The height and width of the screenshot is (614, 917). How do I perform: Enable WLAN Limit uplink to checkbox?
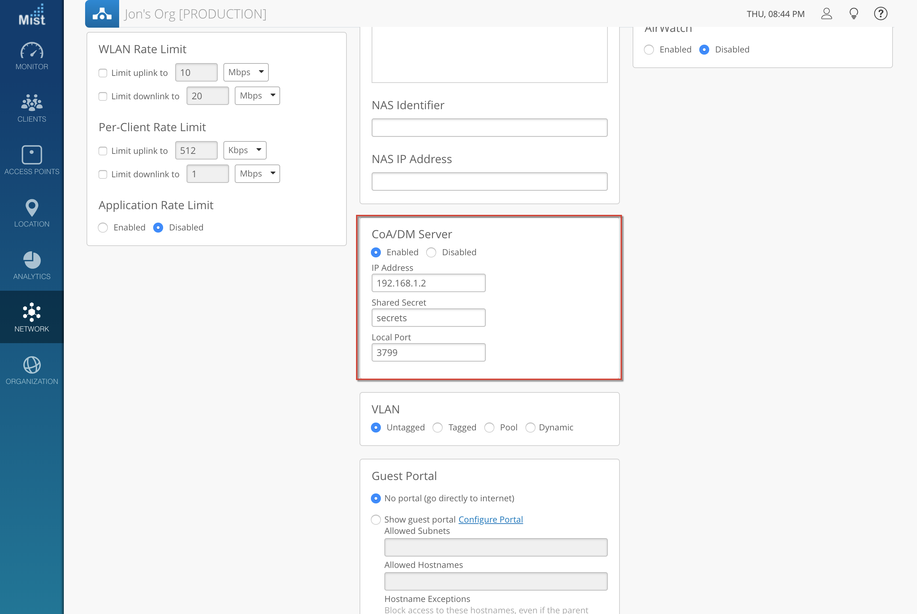coord(102,73)
